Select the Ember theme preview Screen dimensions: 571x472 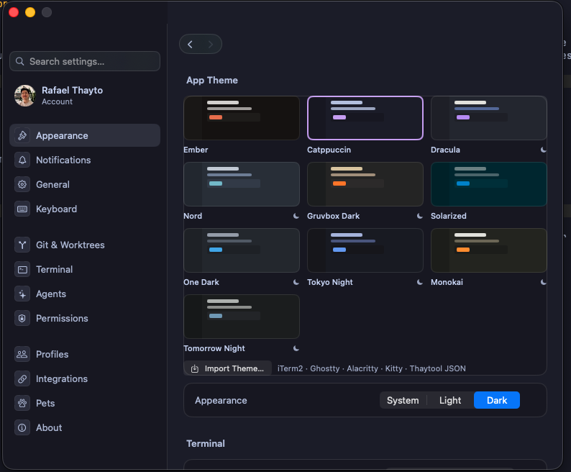click(x=242, y=118)
